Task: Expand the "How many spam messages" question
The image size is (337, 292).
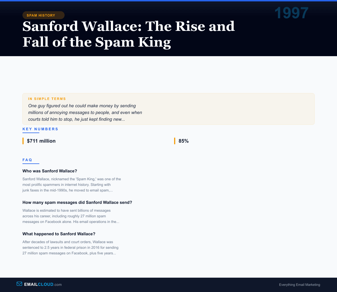Action: tap(77, 202)
